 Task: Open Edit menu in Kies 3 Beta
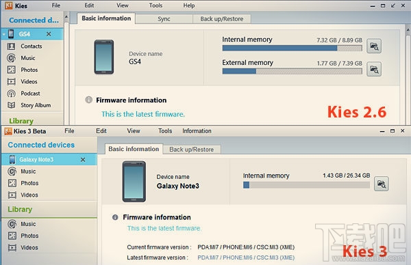tap(101, 131)
